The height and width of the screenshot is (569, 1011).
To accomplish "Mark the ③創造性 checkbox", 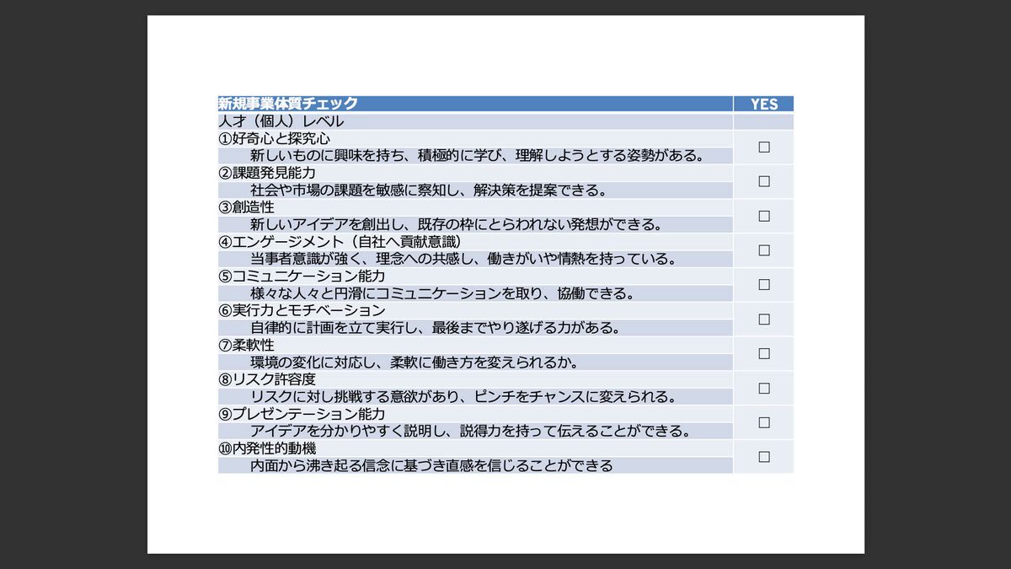I will pyautogui.click(x=763, y=216).
